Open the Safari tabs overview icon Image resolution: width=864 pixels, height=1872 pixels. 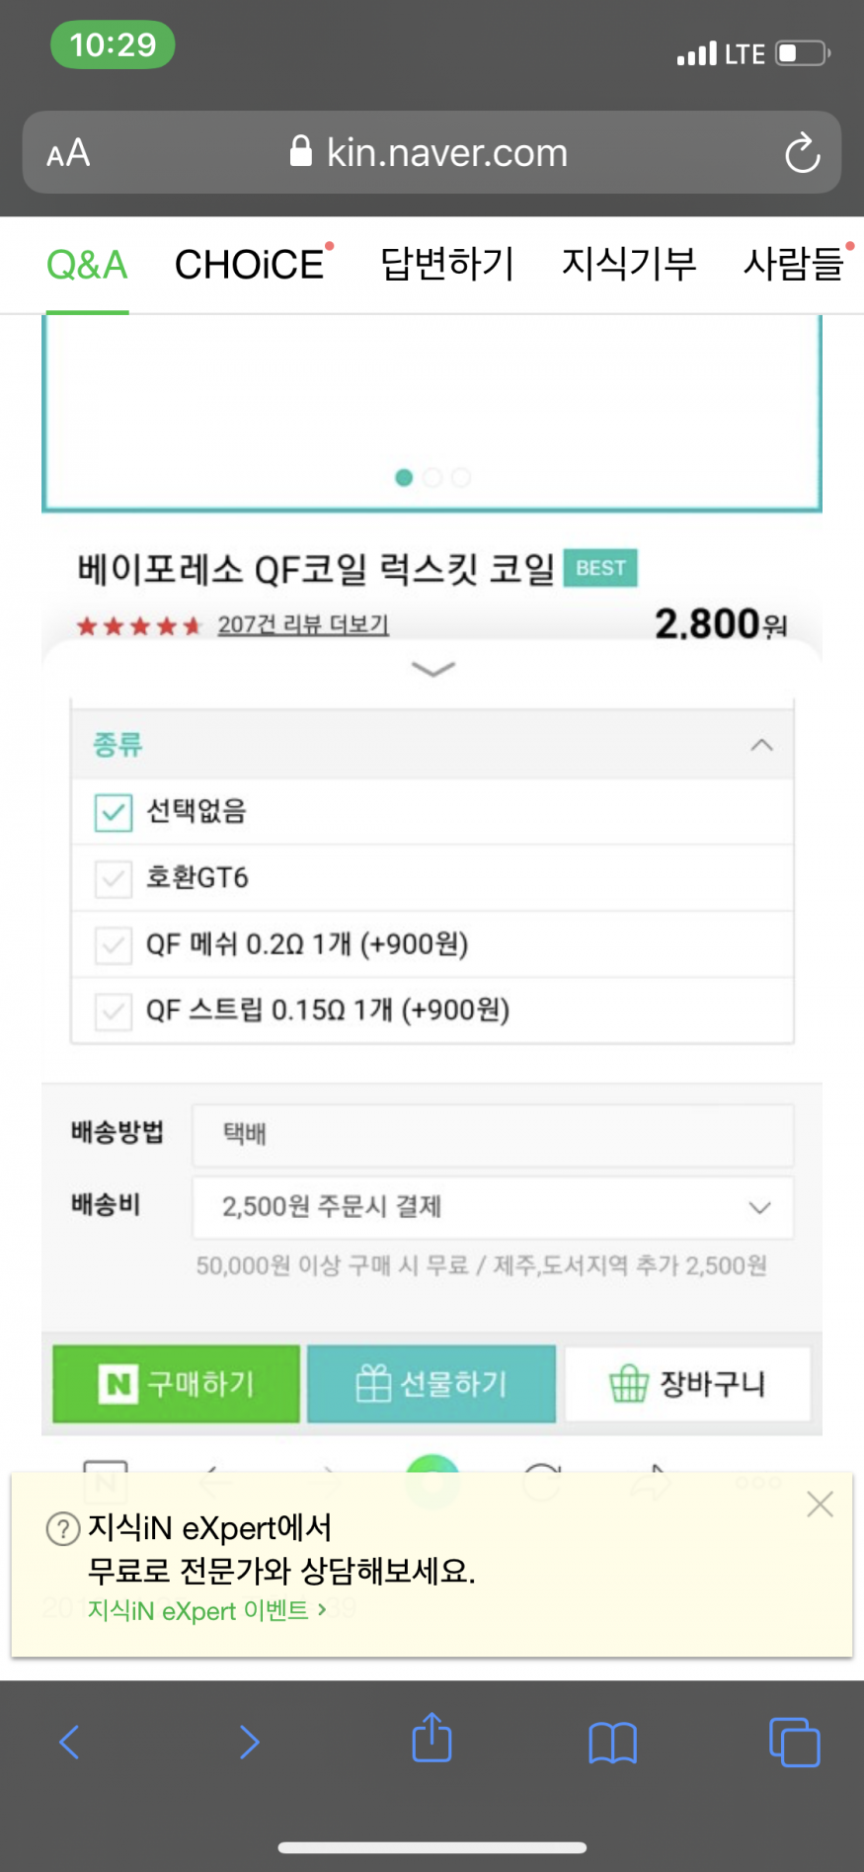794,1742
